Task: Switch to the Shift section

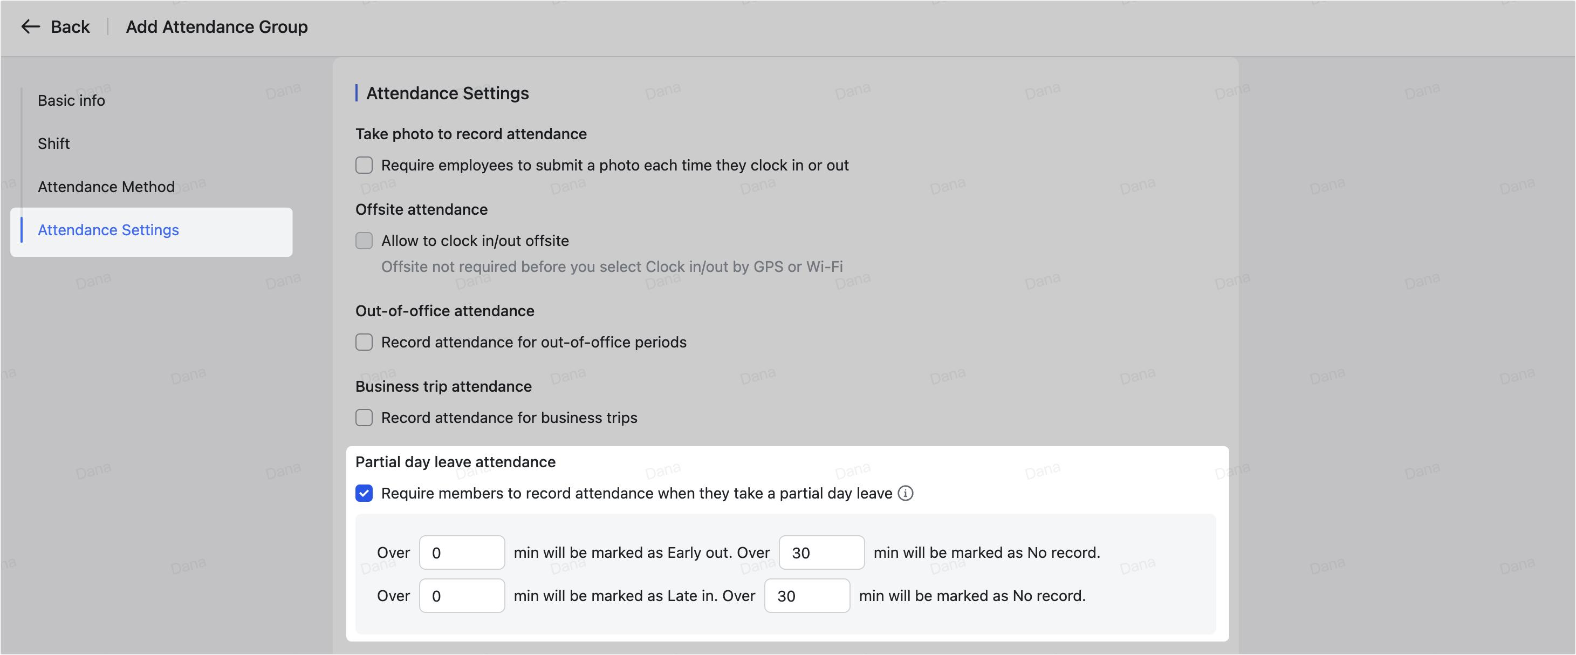Action: point(54,143)
